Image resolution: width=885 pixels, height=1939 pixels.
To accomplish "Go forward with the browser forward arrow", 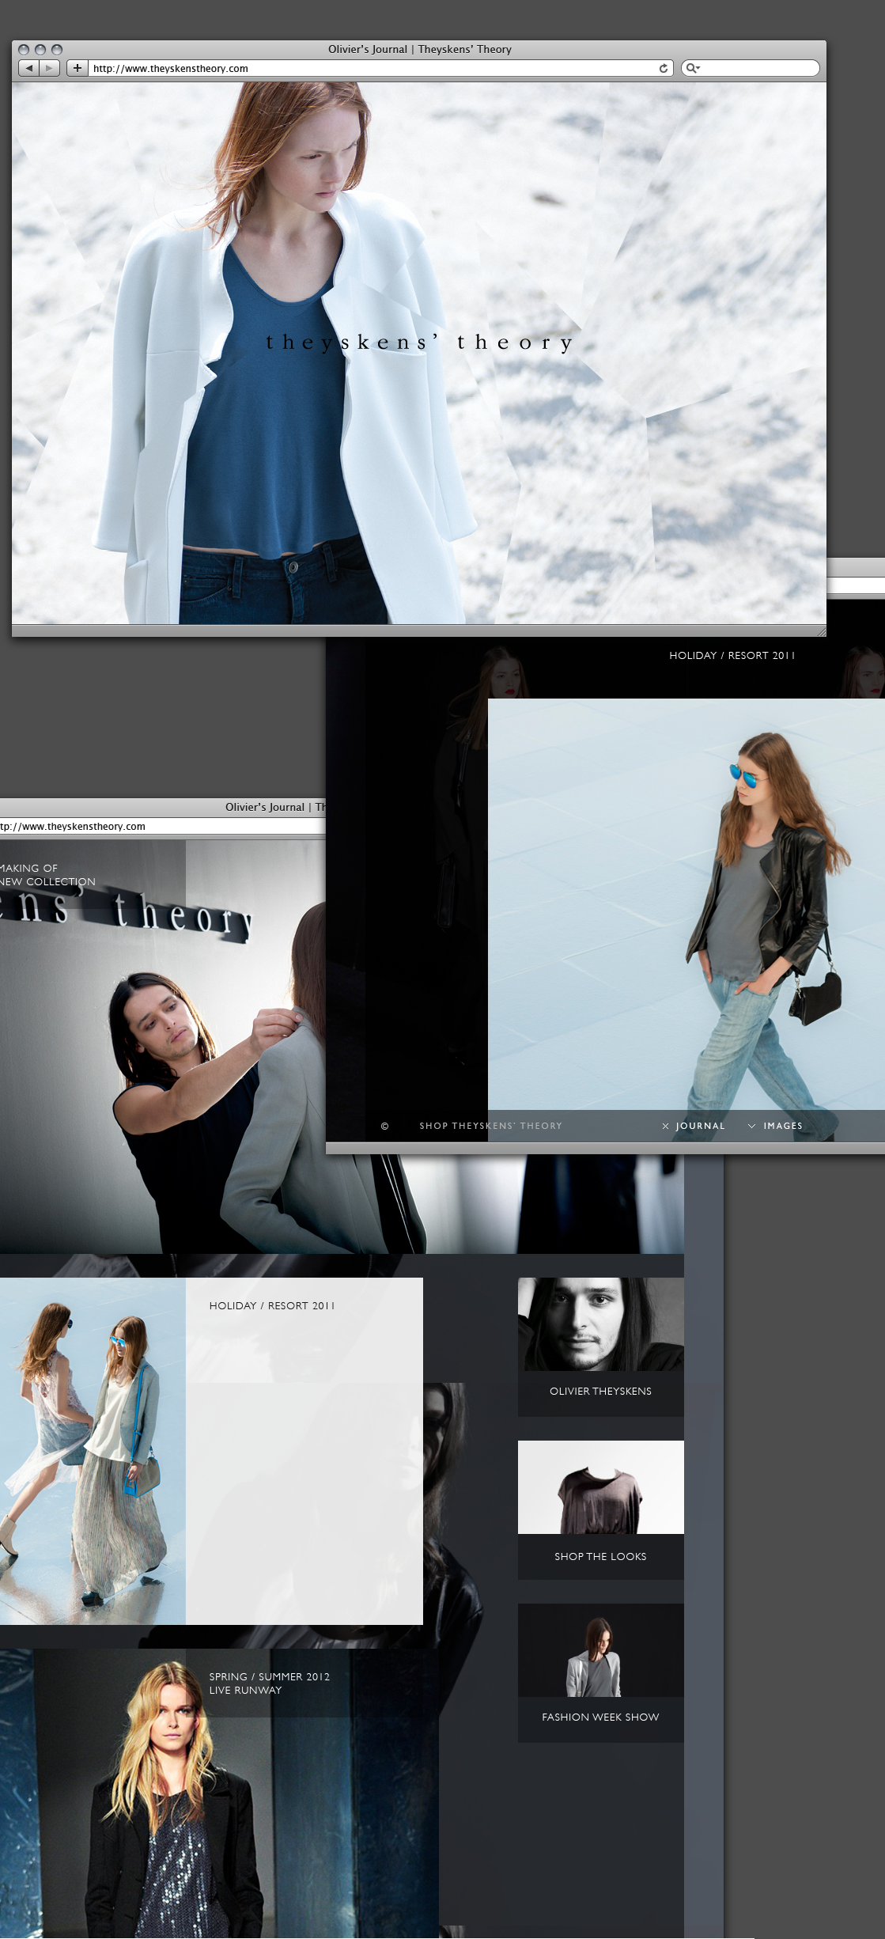I will (x=49, y=68).
